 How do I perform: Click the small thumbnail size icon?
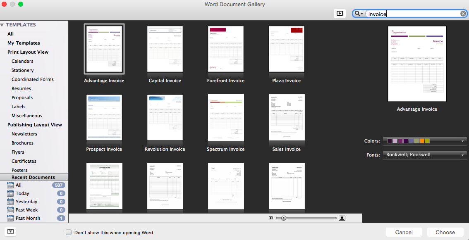point(271,218)
